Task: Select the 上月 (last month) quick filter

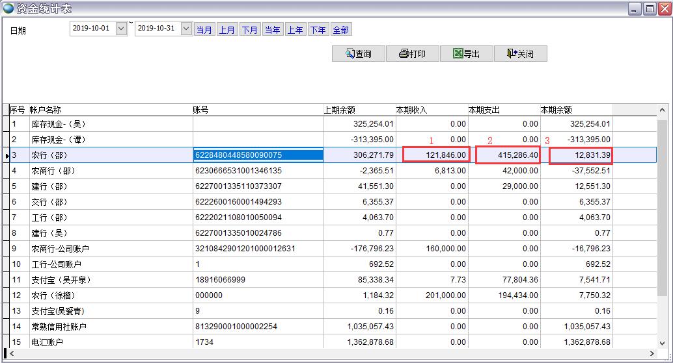Action: point(227,30)
